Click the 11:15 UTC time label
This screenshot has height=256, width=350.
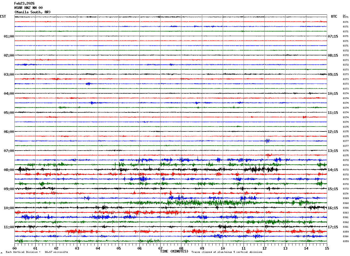333,113
